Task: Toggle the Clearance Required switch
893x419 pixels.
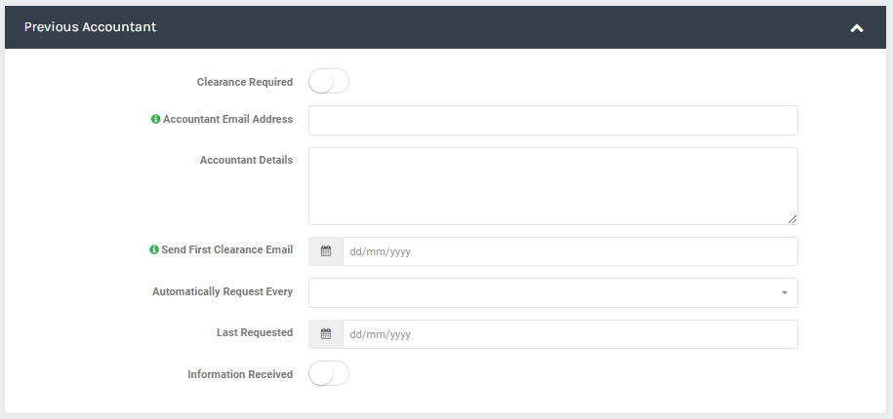Action: pos(329,81)
